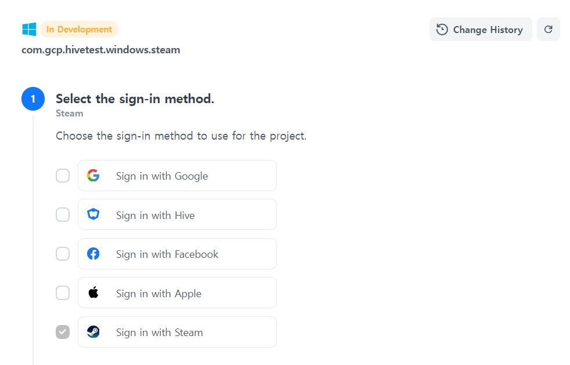
Task: Check the Sign in with Facebook checkbox
Action: (63, 254)
